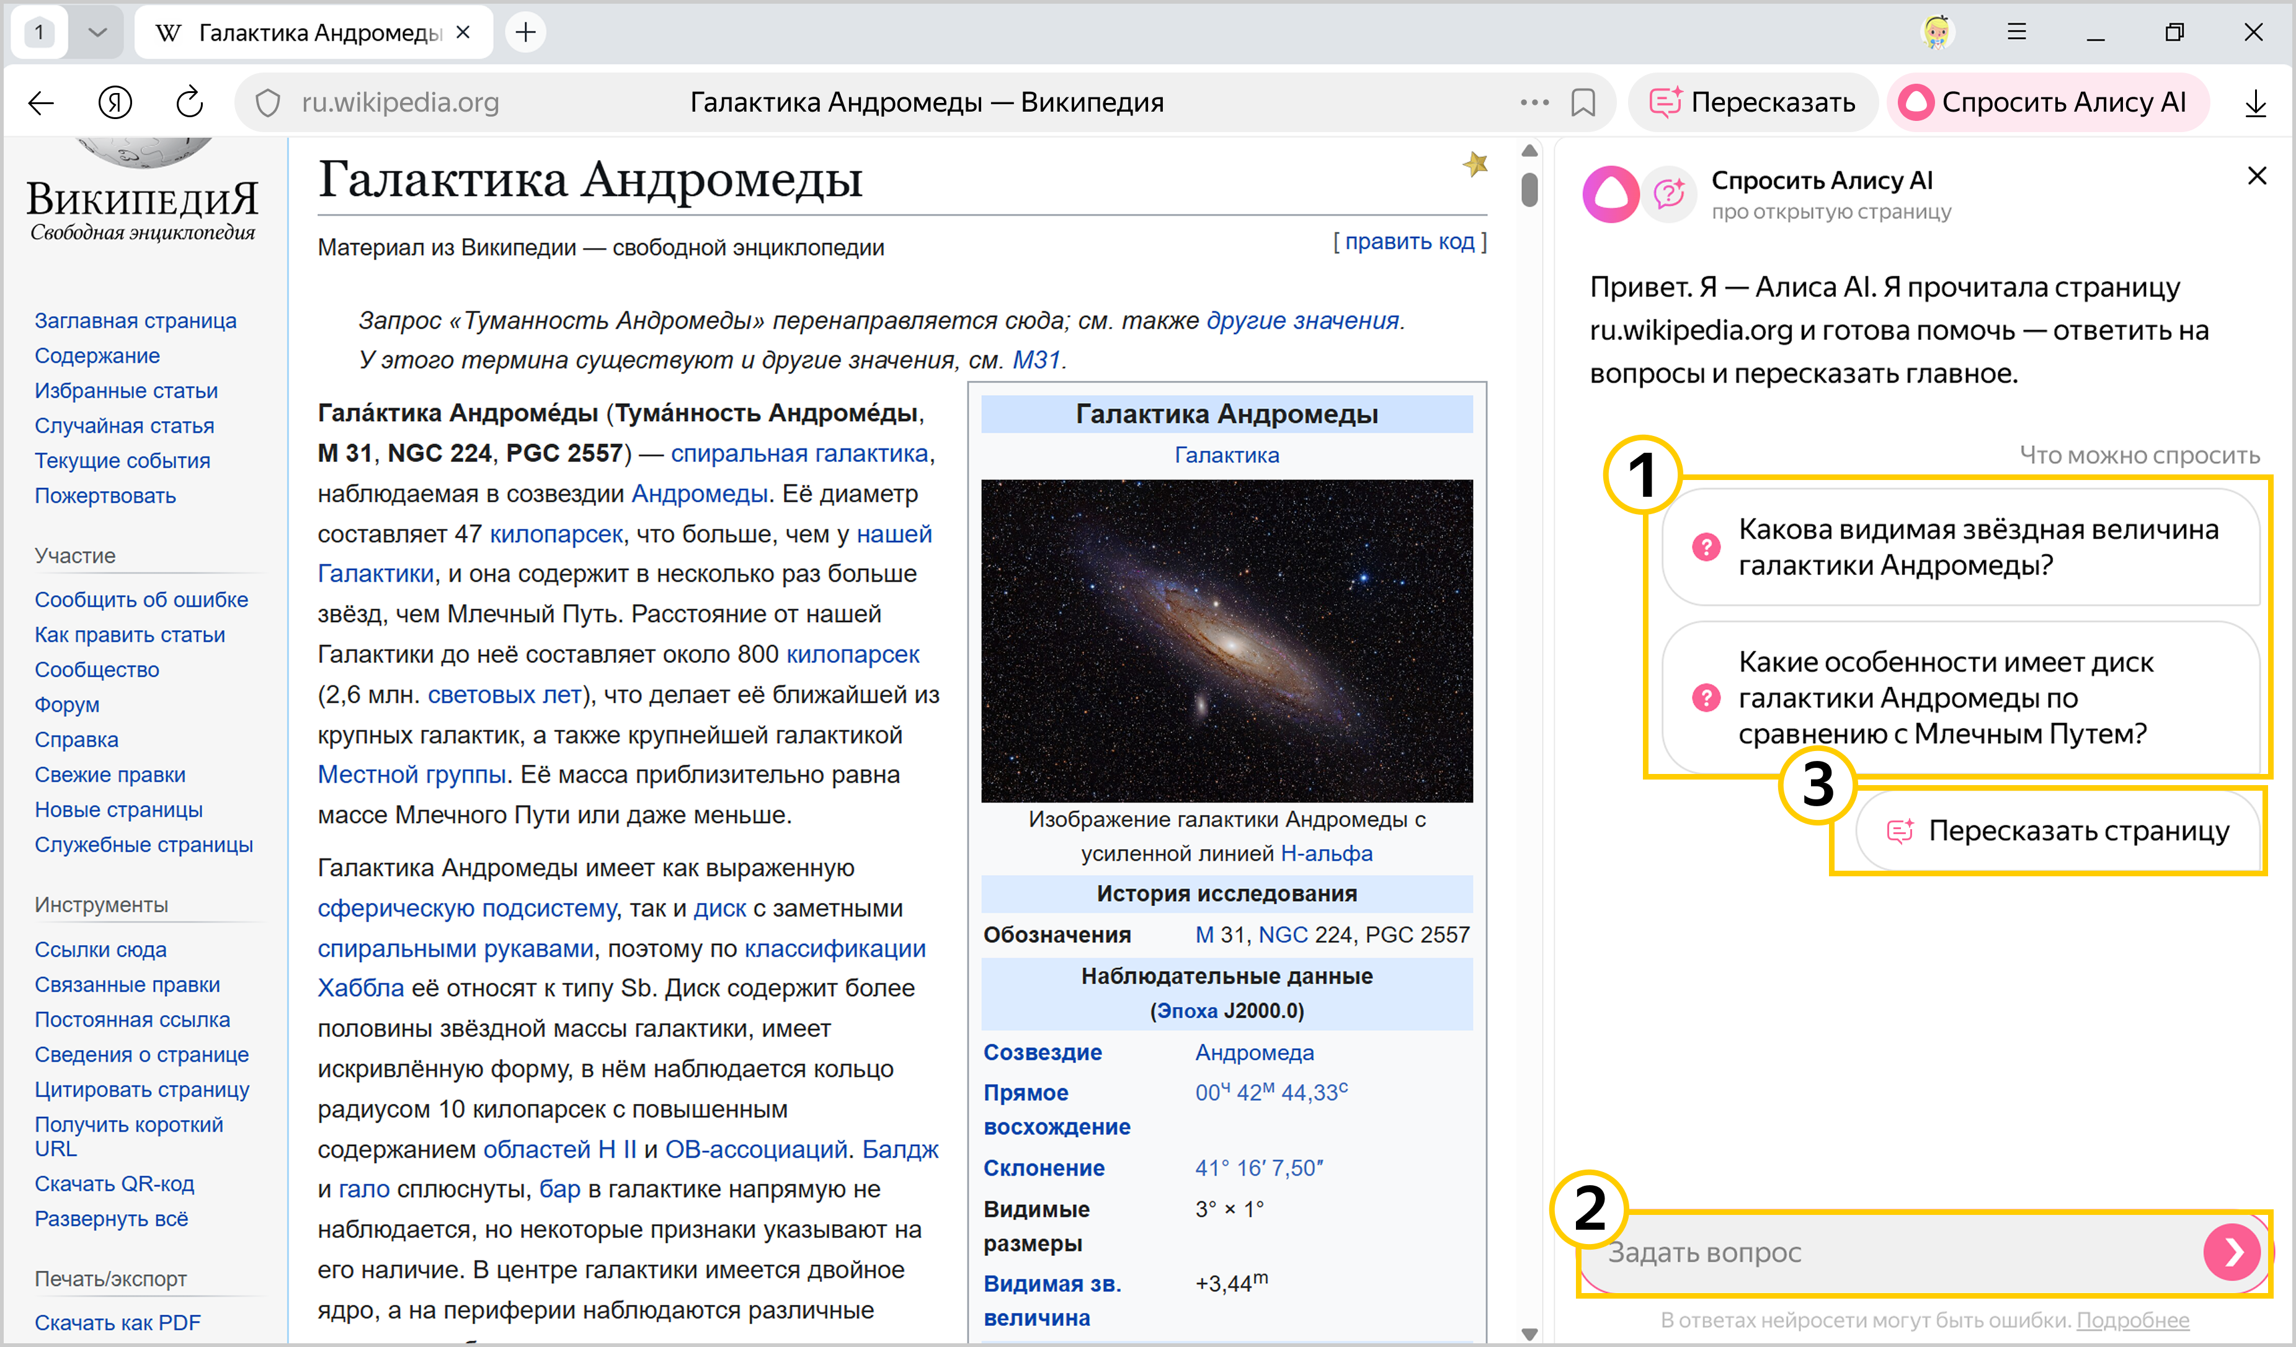Click the new chat icon beside Alice logo
Viewport: 2296px width, 1347px height.
click(1668, 193)
